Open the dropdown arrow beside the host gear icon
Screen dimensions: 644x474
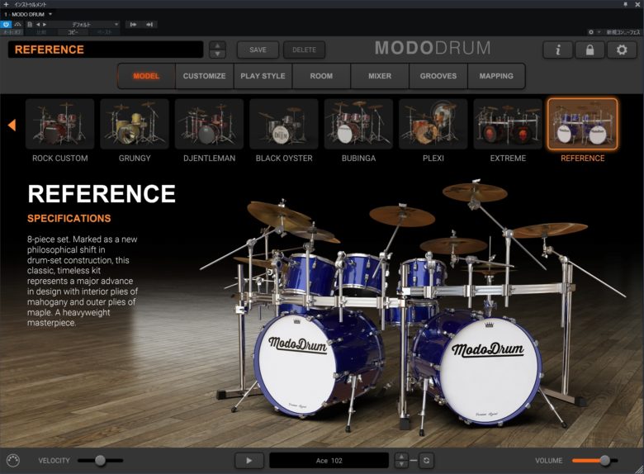click(x=599, y=32)
